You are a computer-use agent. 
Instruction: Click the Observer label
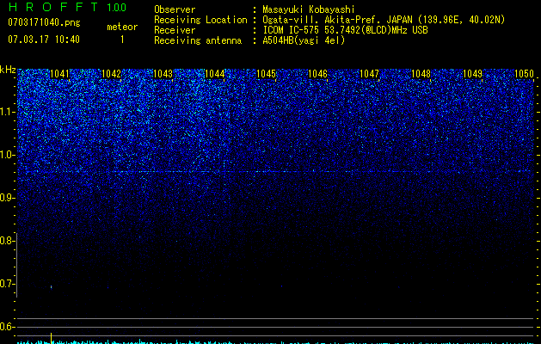click(175, 9)
